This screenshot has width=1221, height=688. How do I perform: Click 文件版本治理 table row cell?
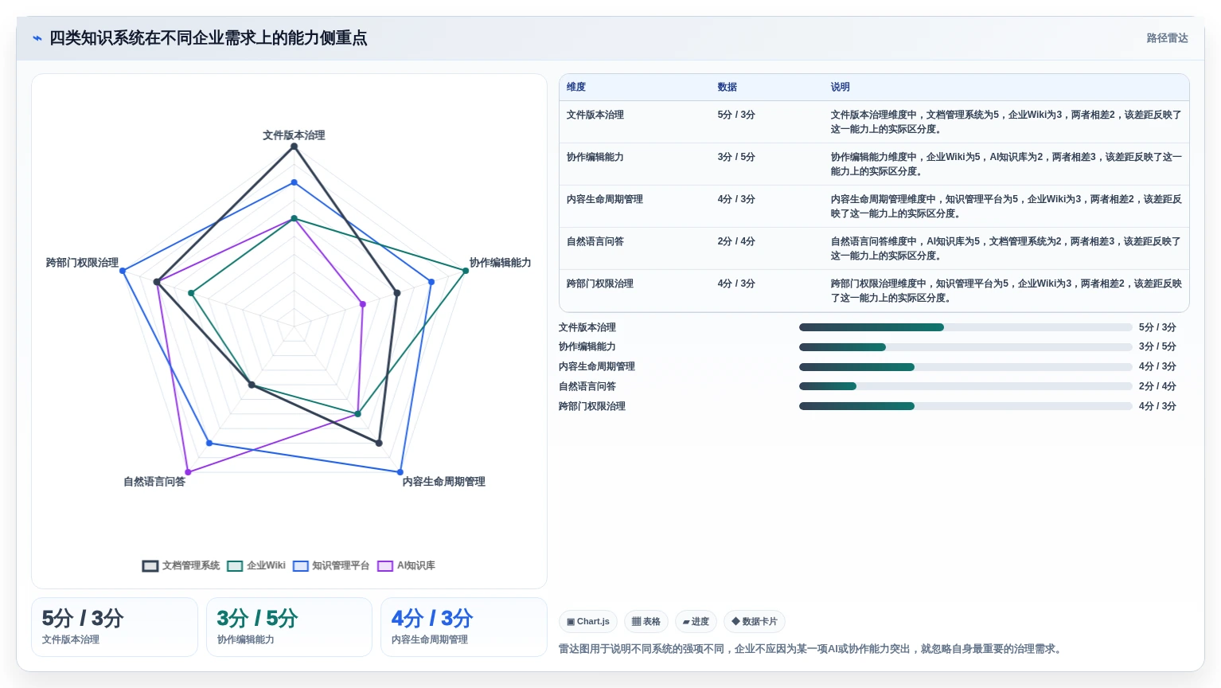[595, 115]
